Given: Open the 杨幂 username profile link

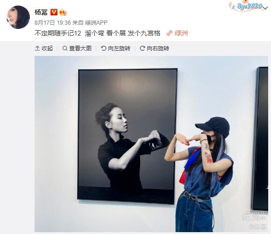Looking at the screenshot, I should pos(41,12).
